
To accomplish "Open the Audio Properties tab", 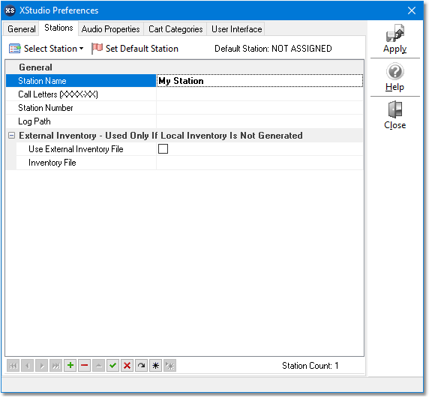I will point(110,29).
